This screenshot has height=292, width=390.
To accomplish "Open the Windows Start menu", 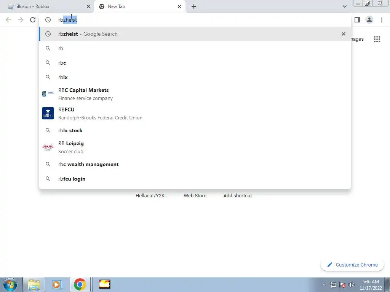I will tap(10, 284).
